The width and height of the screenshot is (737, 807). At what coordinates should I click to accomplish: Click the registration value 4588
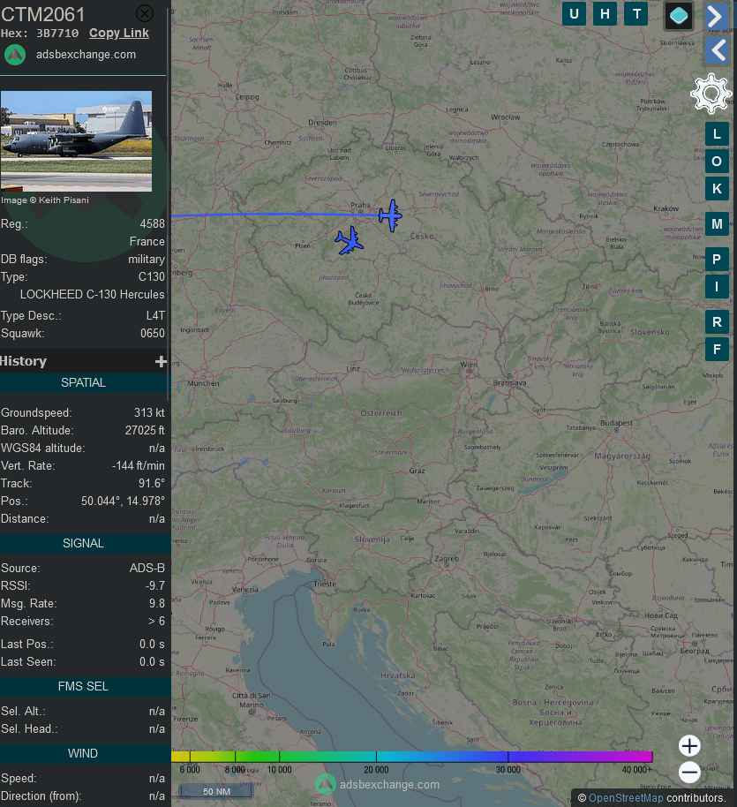[x=153, y=224]
